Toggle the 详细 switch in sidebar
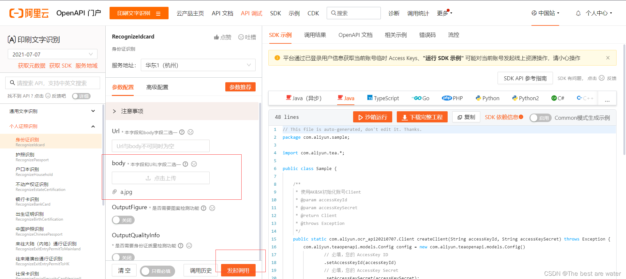This screenshot has height=279, width=626. 81,96
